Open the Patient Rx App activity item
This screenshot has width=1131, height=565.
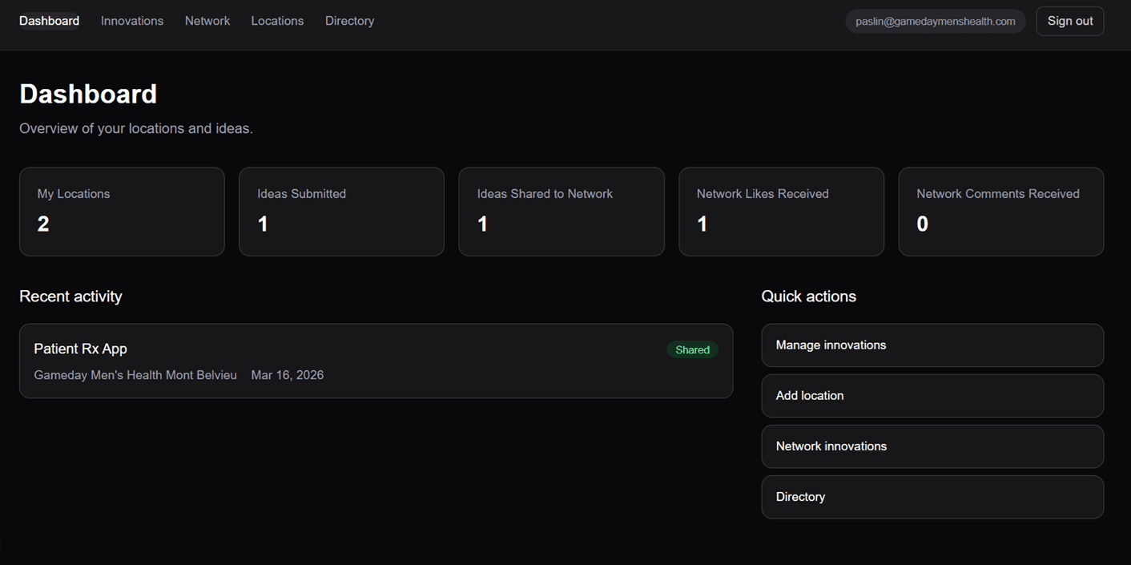pyautogui.click(x=376, y=361)
